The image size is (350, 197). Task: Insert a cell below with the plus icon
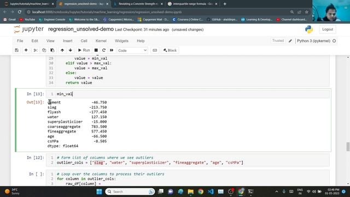click(26, 50)
